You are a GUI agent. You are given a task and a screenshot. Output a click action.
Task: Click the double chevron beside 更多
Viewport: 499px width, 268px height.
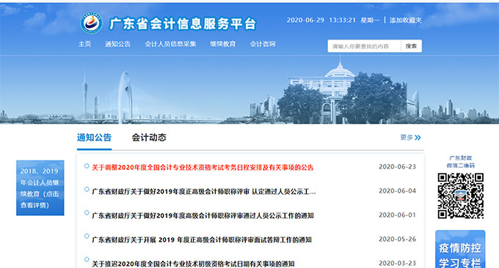(418, 138)
